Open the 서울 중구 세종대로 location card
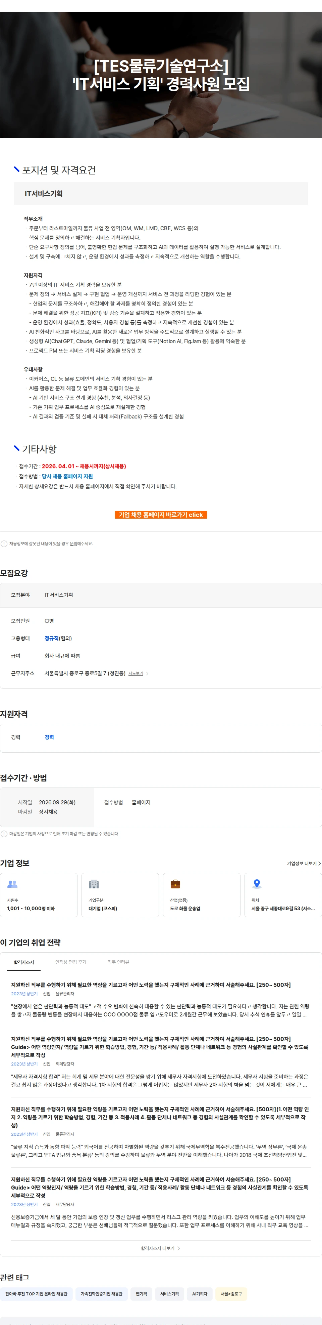This screenshot has height=1325, width=322. (283, 895)
